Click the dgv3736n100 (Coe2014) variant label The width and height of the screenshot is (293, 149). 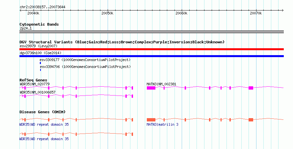point(40,53)
